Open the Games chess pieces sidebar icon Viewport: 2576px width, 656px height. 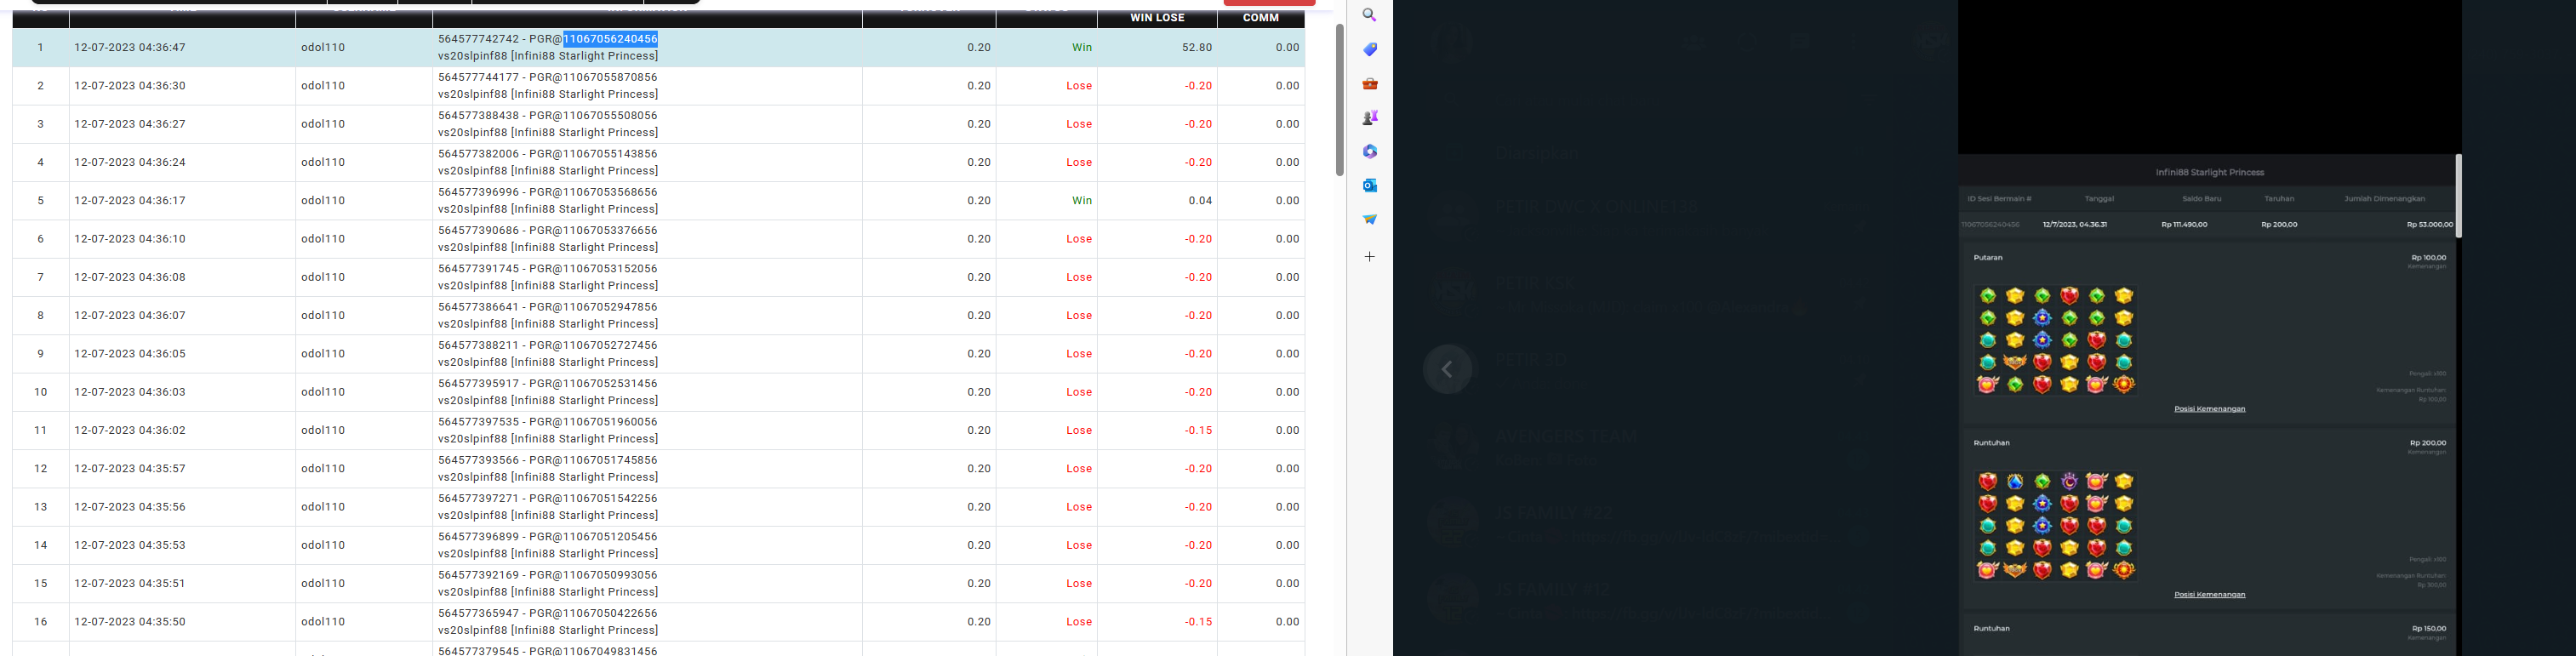click(1370, 117)
